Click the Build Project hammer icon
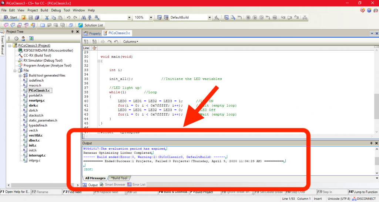The image size is (379, 202). (216, 17)
